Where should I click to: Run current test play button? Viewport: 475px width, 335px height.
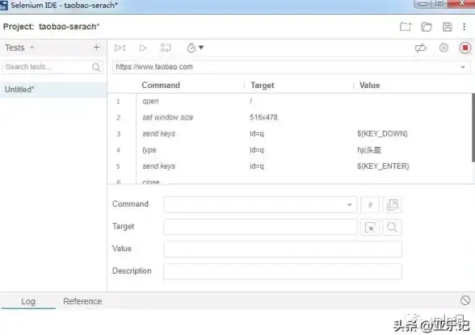143,48
